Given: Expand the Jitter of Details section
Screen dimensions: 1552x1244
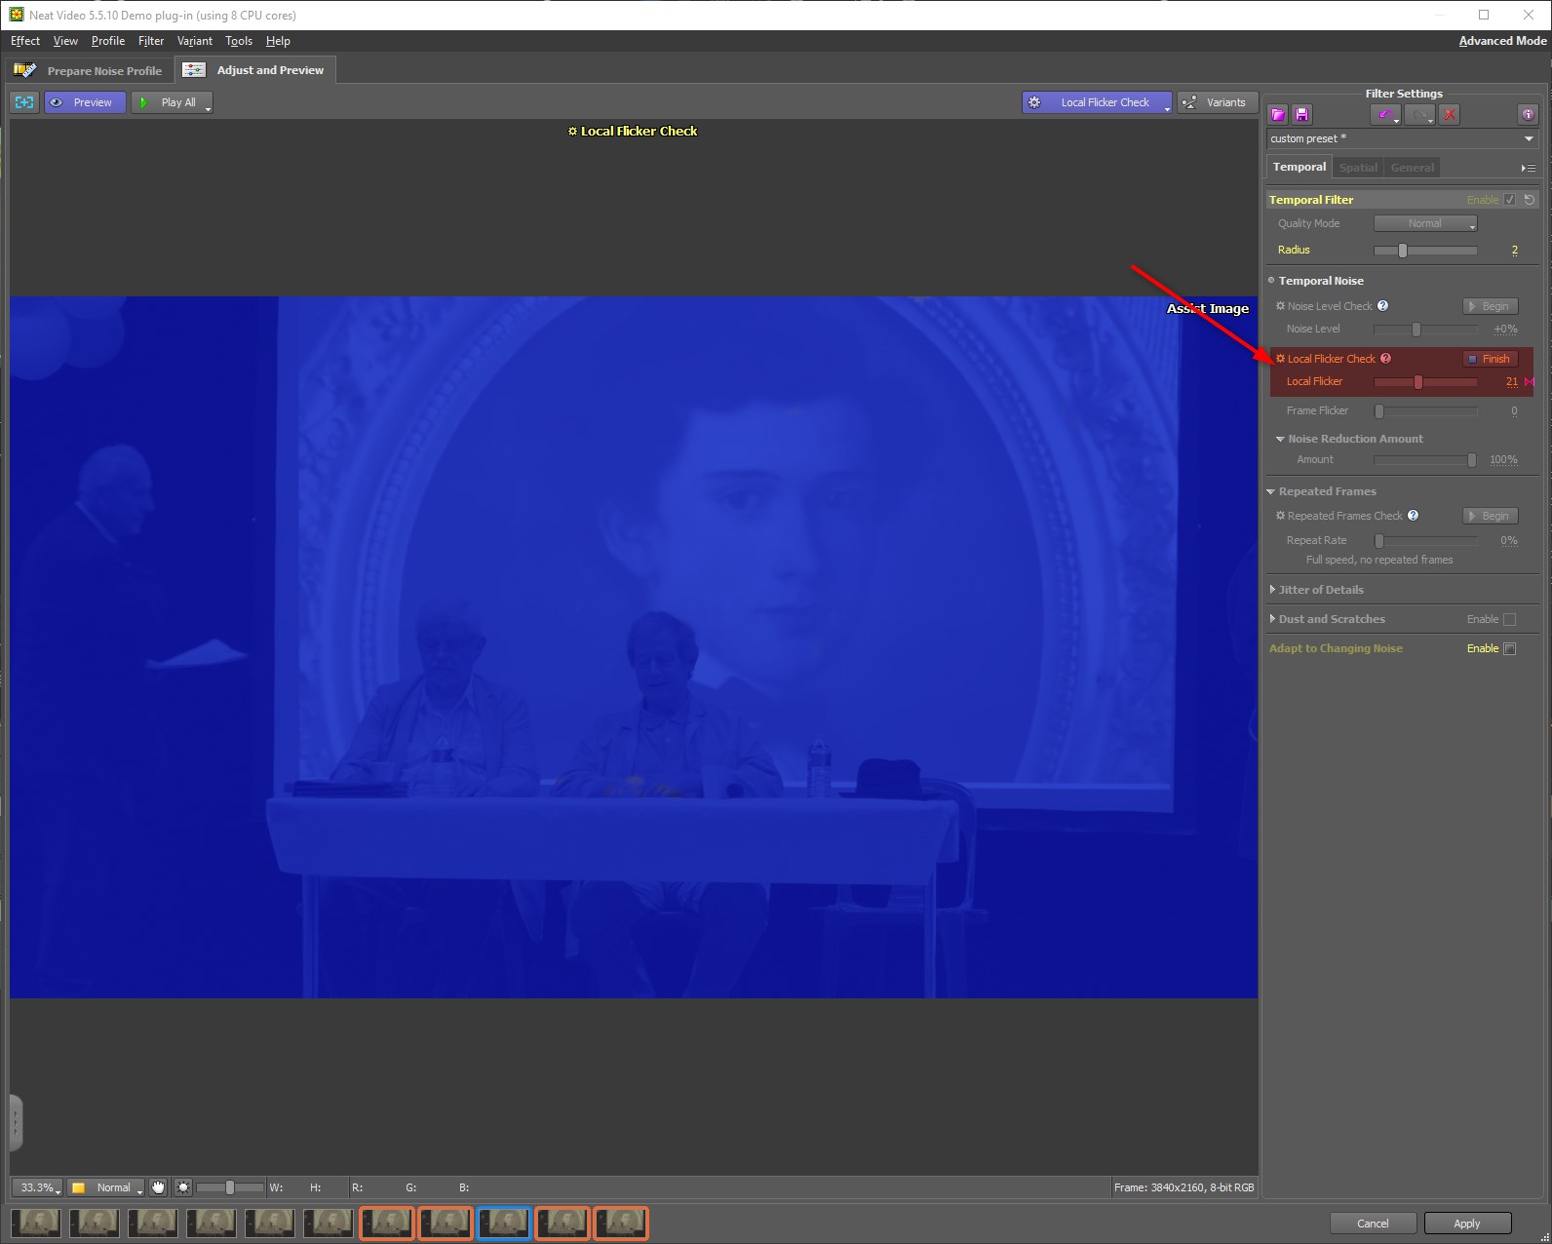Looking at the screenshot, I should (x=1273, y=590).
